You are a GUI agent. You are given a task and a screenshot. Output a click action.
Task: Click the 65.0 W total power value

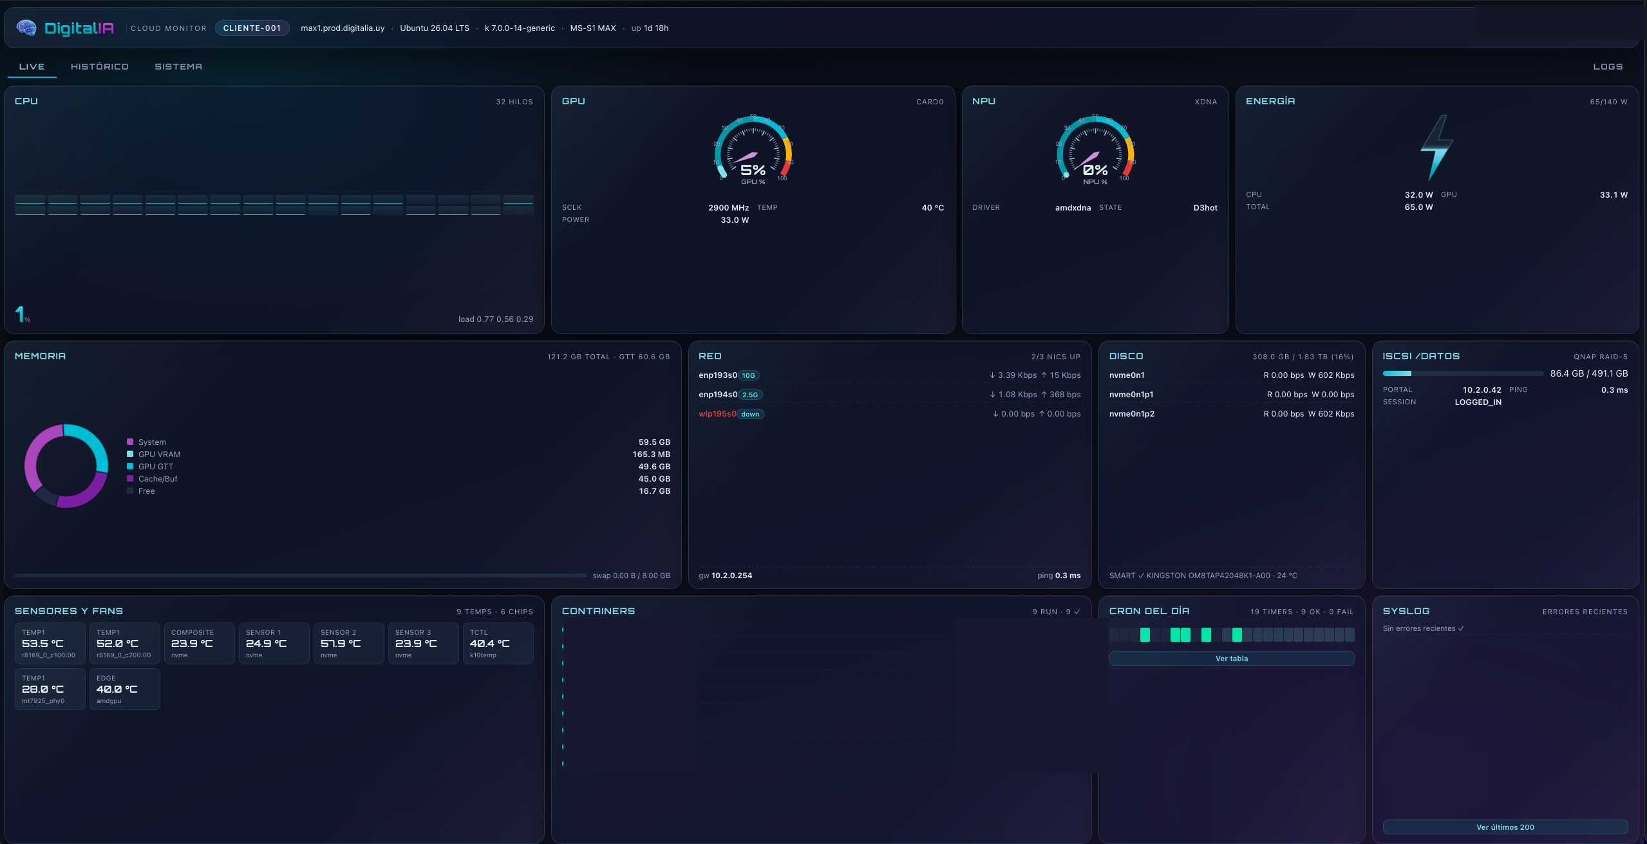pos(1418,207)
